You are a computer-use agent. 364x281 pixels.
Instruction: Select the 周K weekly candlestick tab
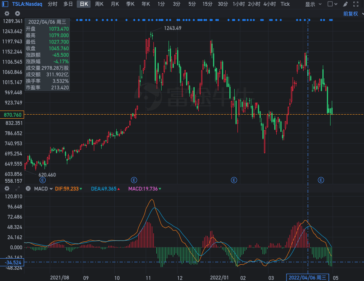coord(99,4)
